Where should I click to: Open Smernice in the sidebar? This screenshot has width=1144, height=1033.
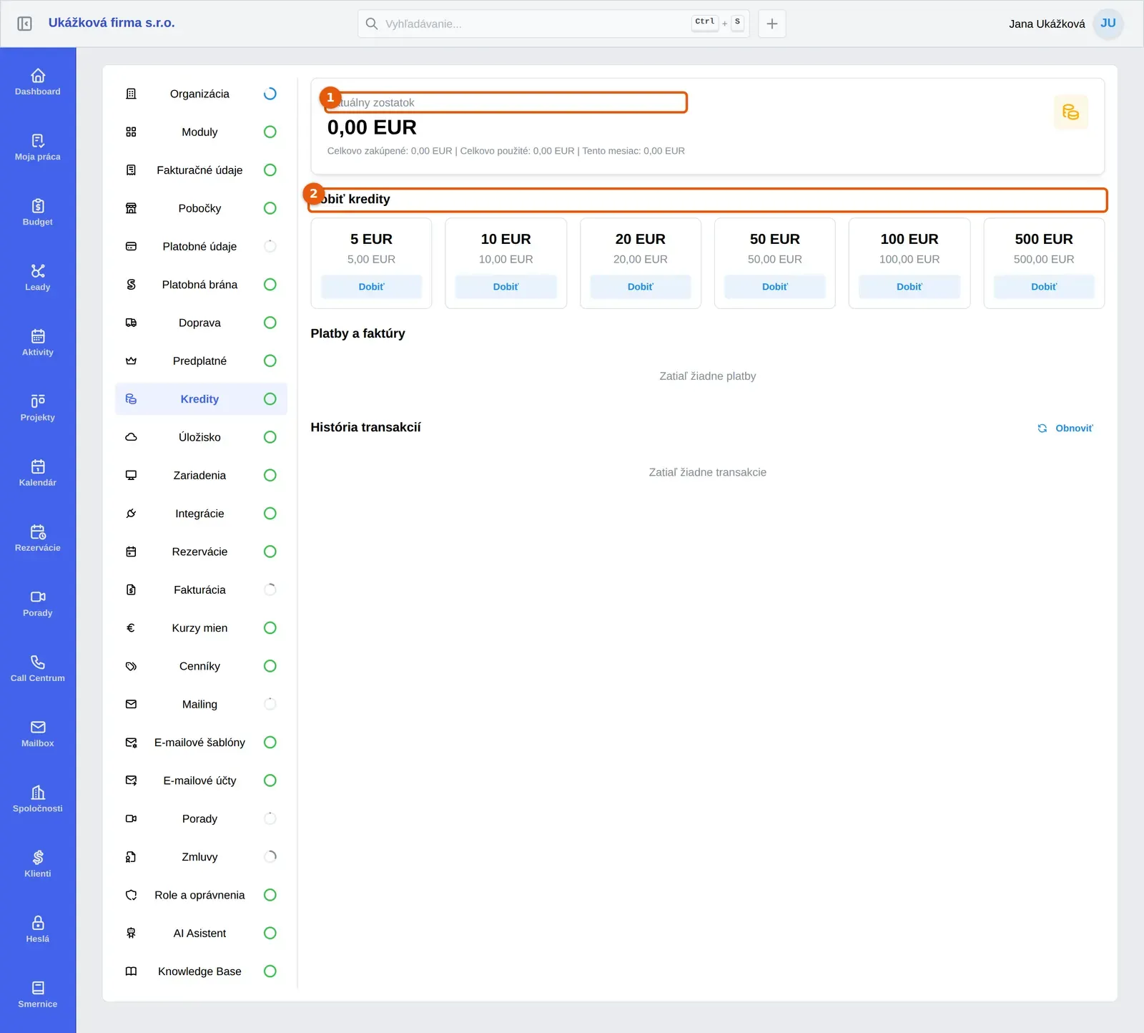[38, 993]
